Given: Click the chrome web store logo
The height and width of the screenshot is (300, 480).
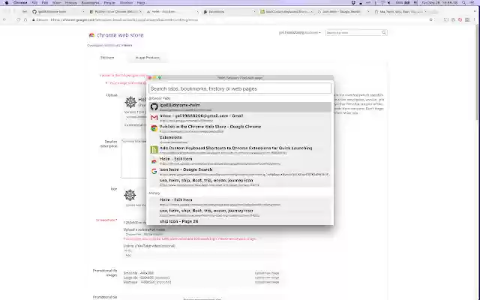Looking at the screenshot, I should 116,35.
